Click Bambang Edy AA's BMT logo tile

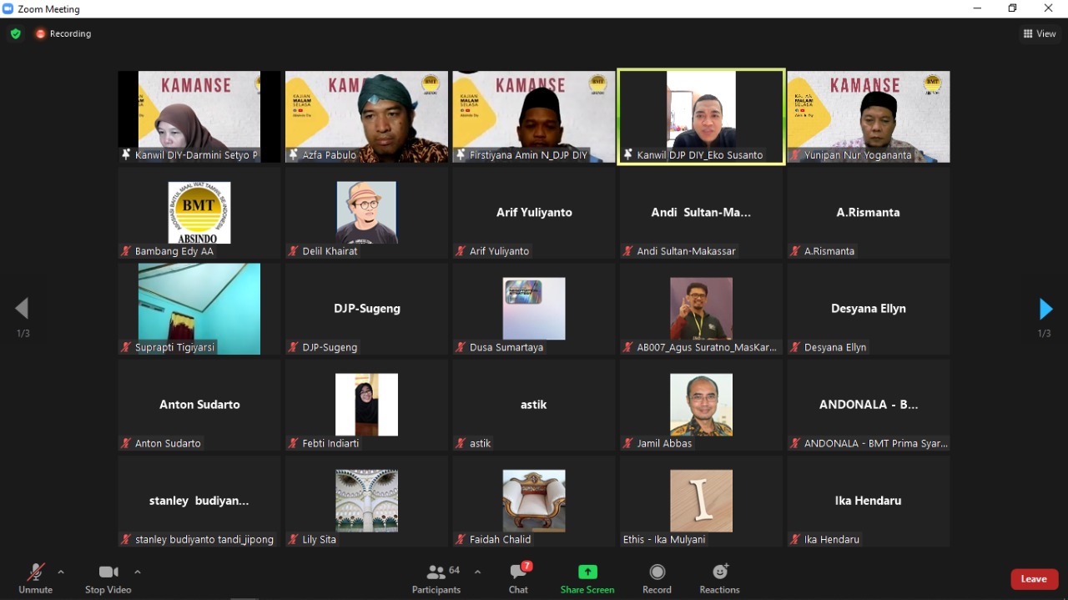coord(199,213)
